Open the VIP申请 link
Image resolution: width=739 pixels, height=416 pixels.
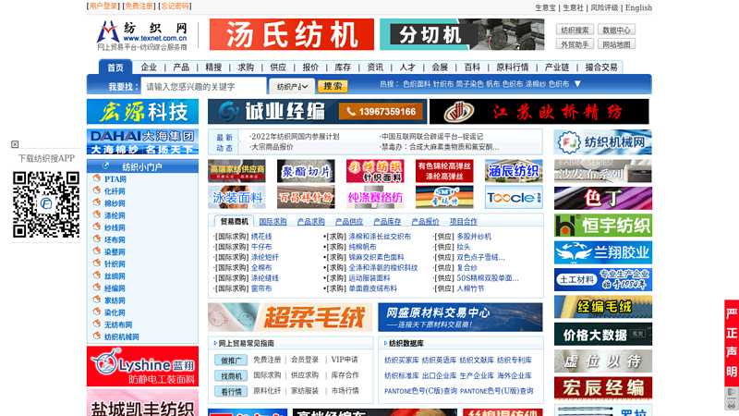click(x=344, y=360)
